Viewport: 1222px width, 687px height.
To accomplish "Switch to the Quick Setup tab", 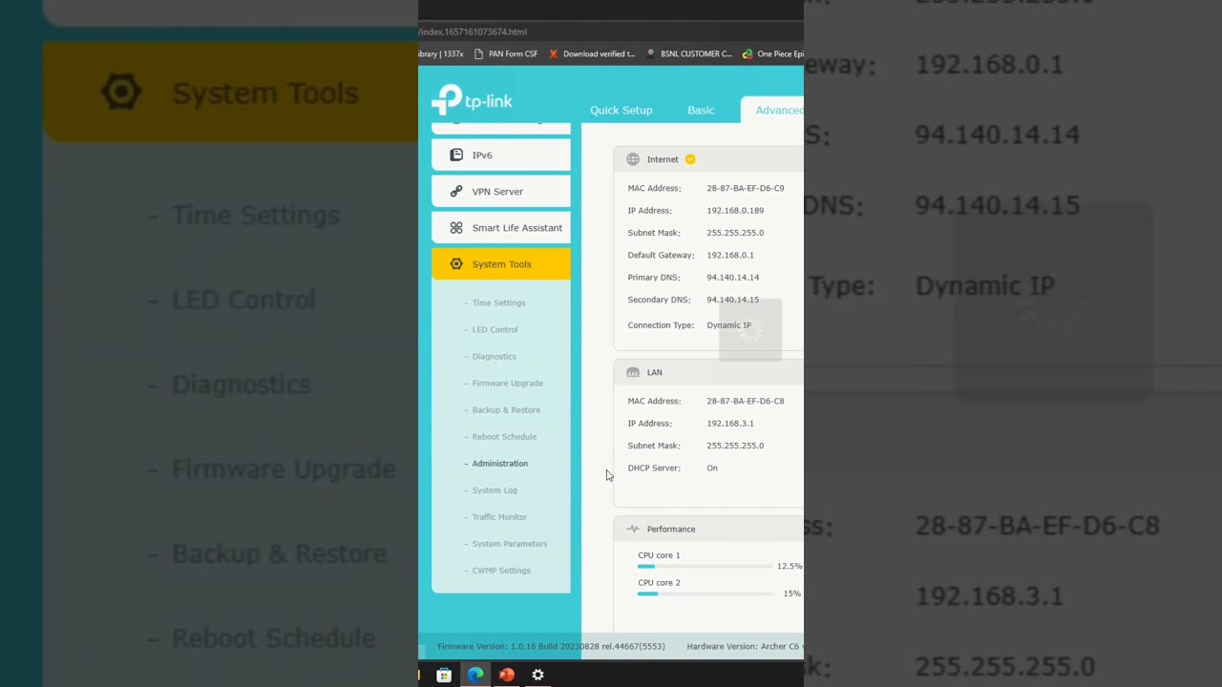I will pos(622,110).
